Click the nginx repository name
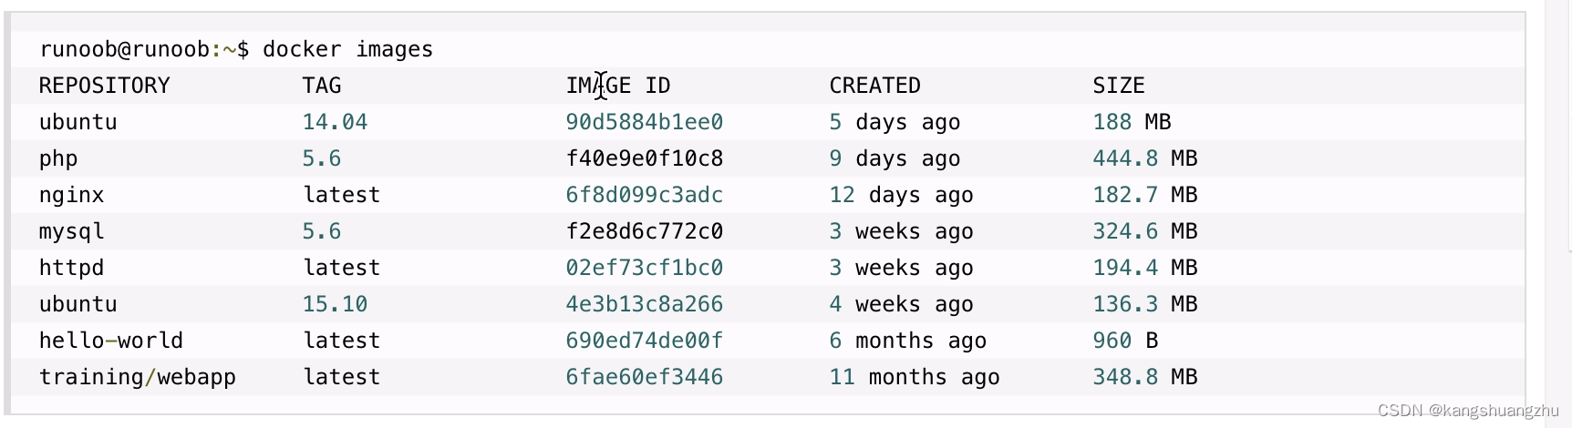The image size is (1572, 428). pyautogui.click(x=71, y=195)
